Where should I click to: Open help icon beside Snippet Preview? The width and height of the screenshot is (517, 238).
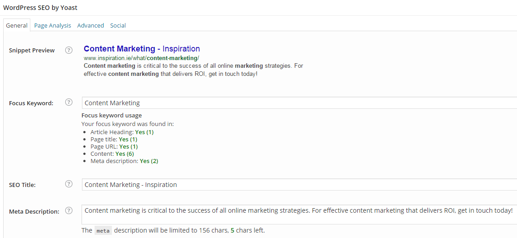click(68, 50)
